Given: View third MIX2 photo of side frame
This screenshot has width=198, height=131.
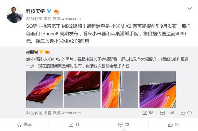Looking at the screenshot, I should click(120, 89).
